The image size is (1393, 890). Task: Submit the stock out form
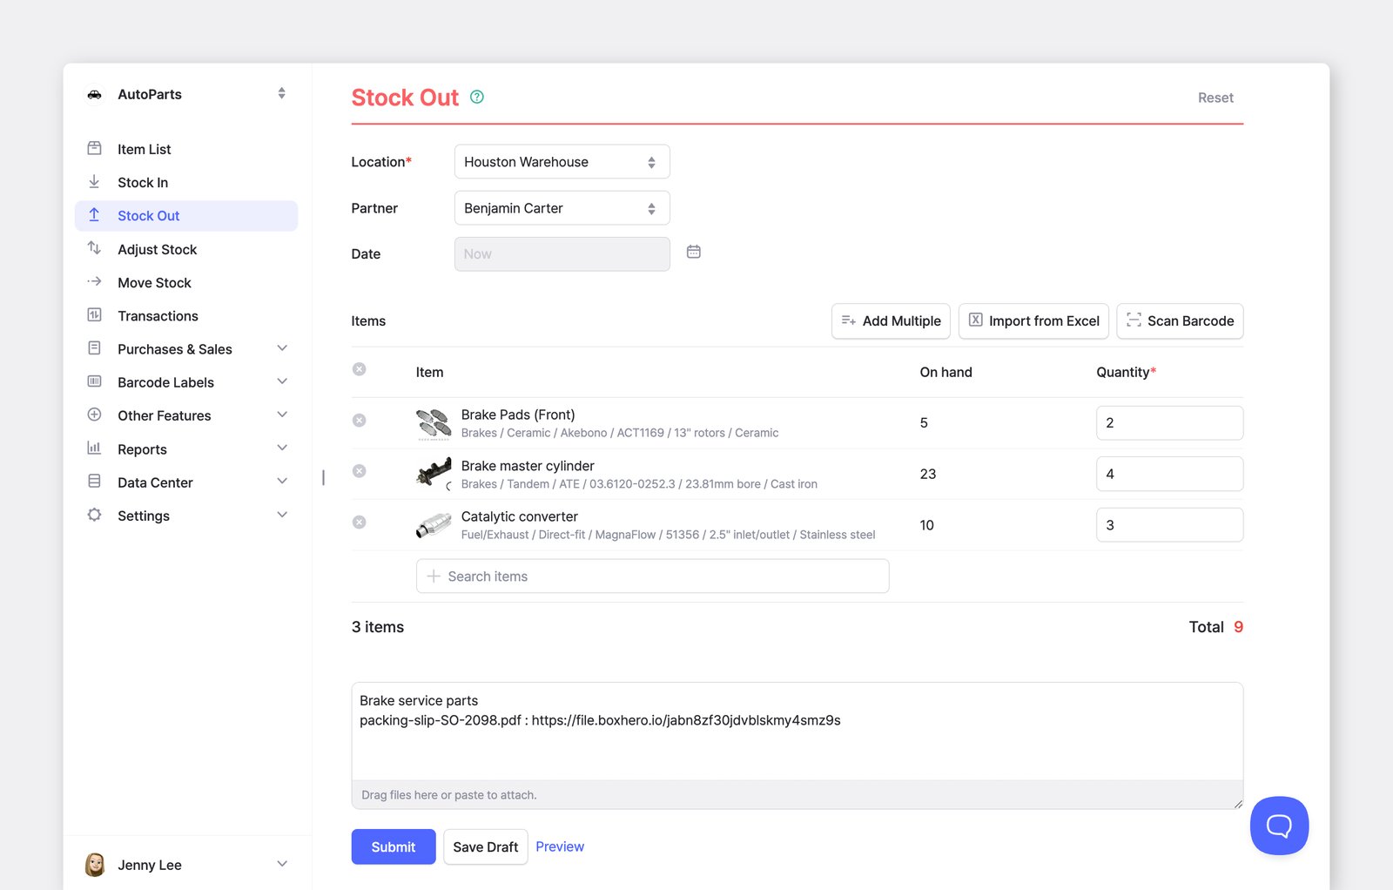pos(394,847)
